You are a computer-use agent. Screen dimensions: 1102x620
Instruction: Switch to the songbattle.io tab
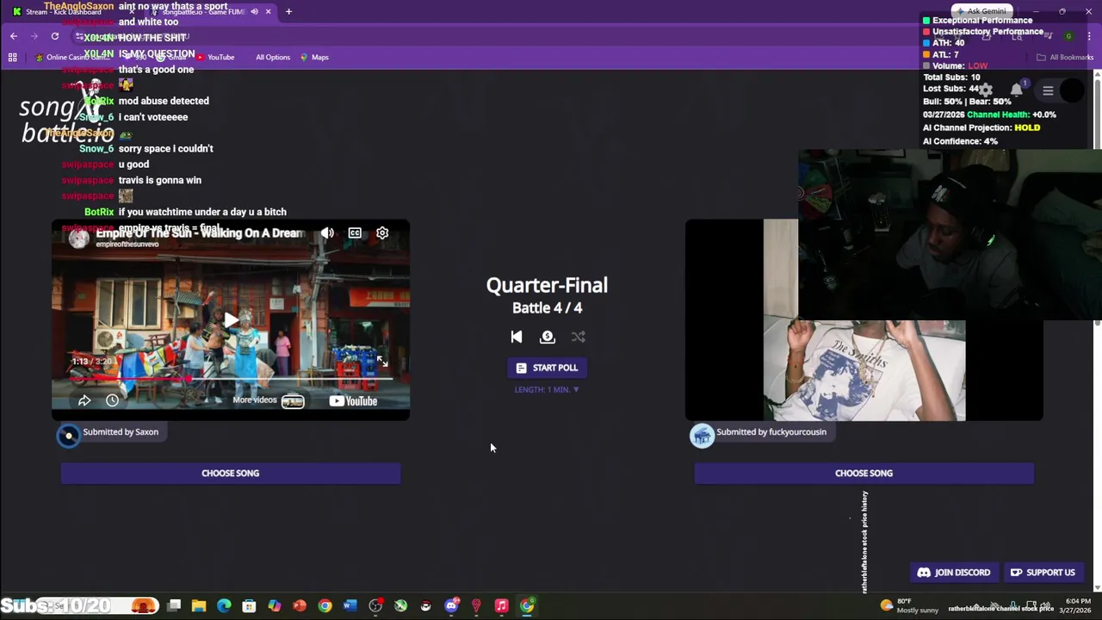(x=211, y=11)
